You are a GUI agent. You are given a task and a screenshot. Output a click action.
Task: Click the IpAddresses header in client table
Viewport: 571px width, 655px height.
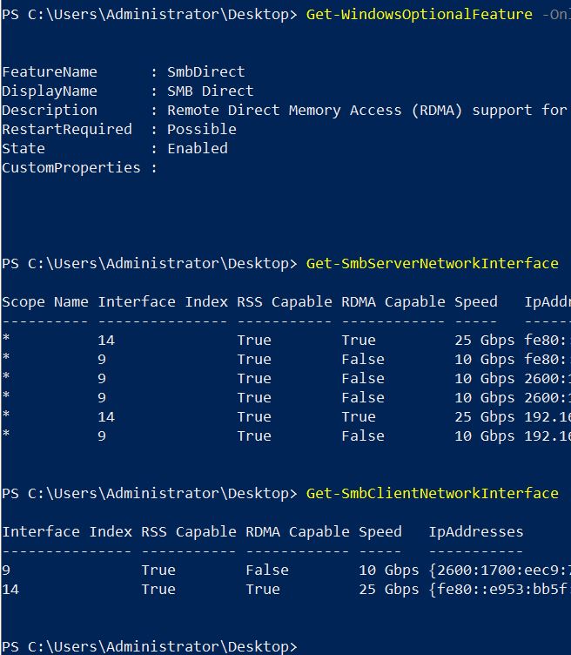pyautogui.click(x=476, y=531)
